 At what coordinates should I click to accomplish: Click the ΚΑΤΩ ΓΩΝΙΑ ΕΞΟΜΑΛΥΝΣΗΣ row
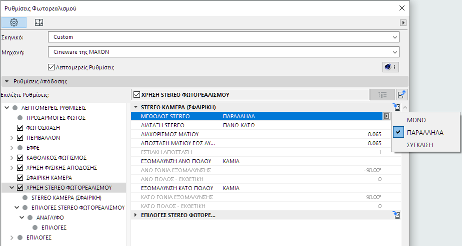(266, 197)
